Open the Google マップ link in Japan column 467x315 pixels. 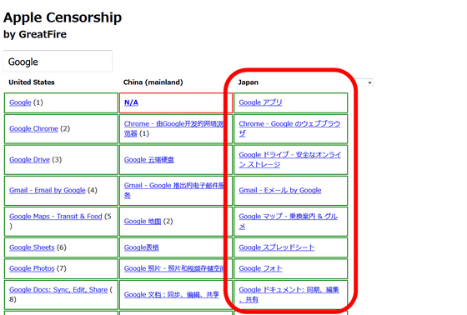[288, 221]
